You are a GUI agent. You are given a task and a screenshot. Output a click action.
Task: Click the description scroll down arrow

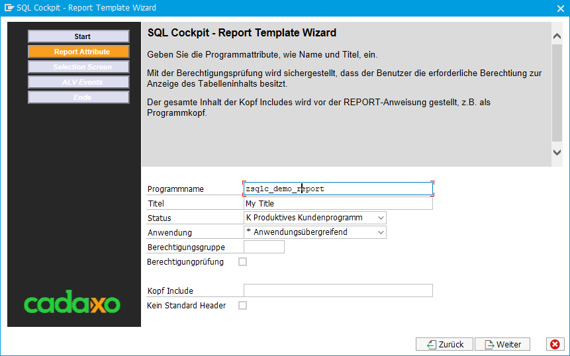point(557,152)
